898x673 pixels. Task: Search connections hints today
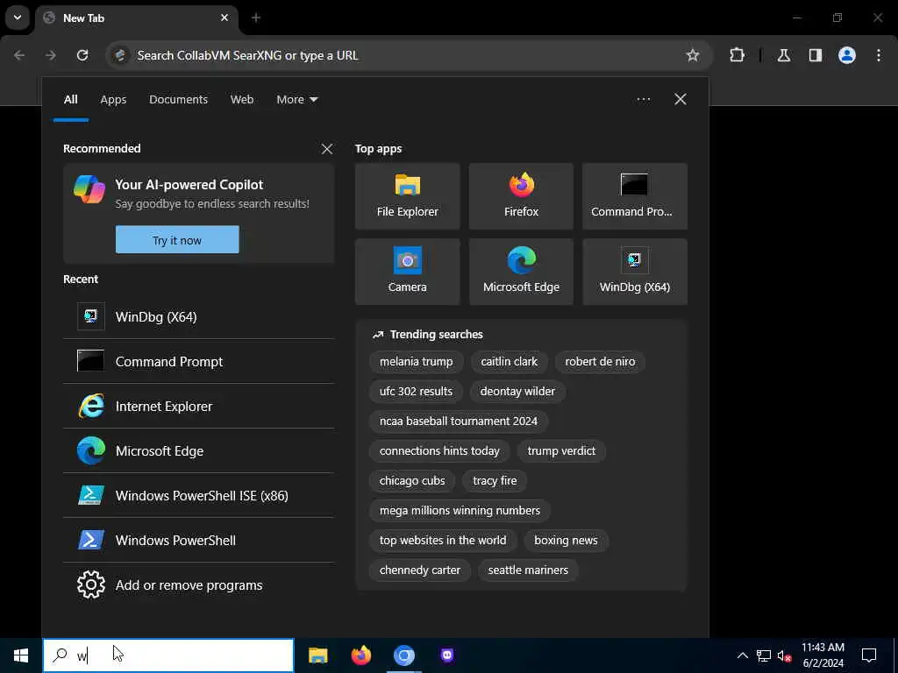[x=439, y=451]
